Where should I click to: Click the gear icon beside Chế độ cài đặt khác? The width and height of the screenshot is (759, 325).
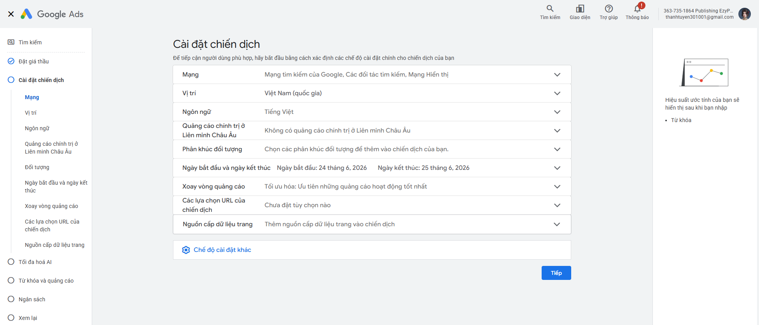coord(186,250)
